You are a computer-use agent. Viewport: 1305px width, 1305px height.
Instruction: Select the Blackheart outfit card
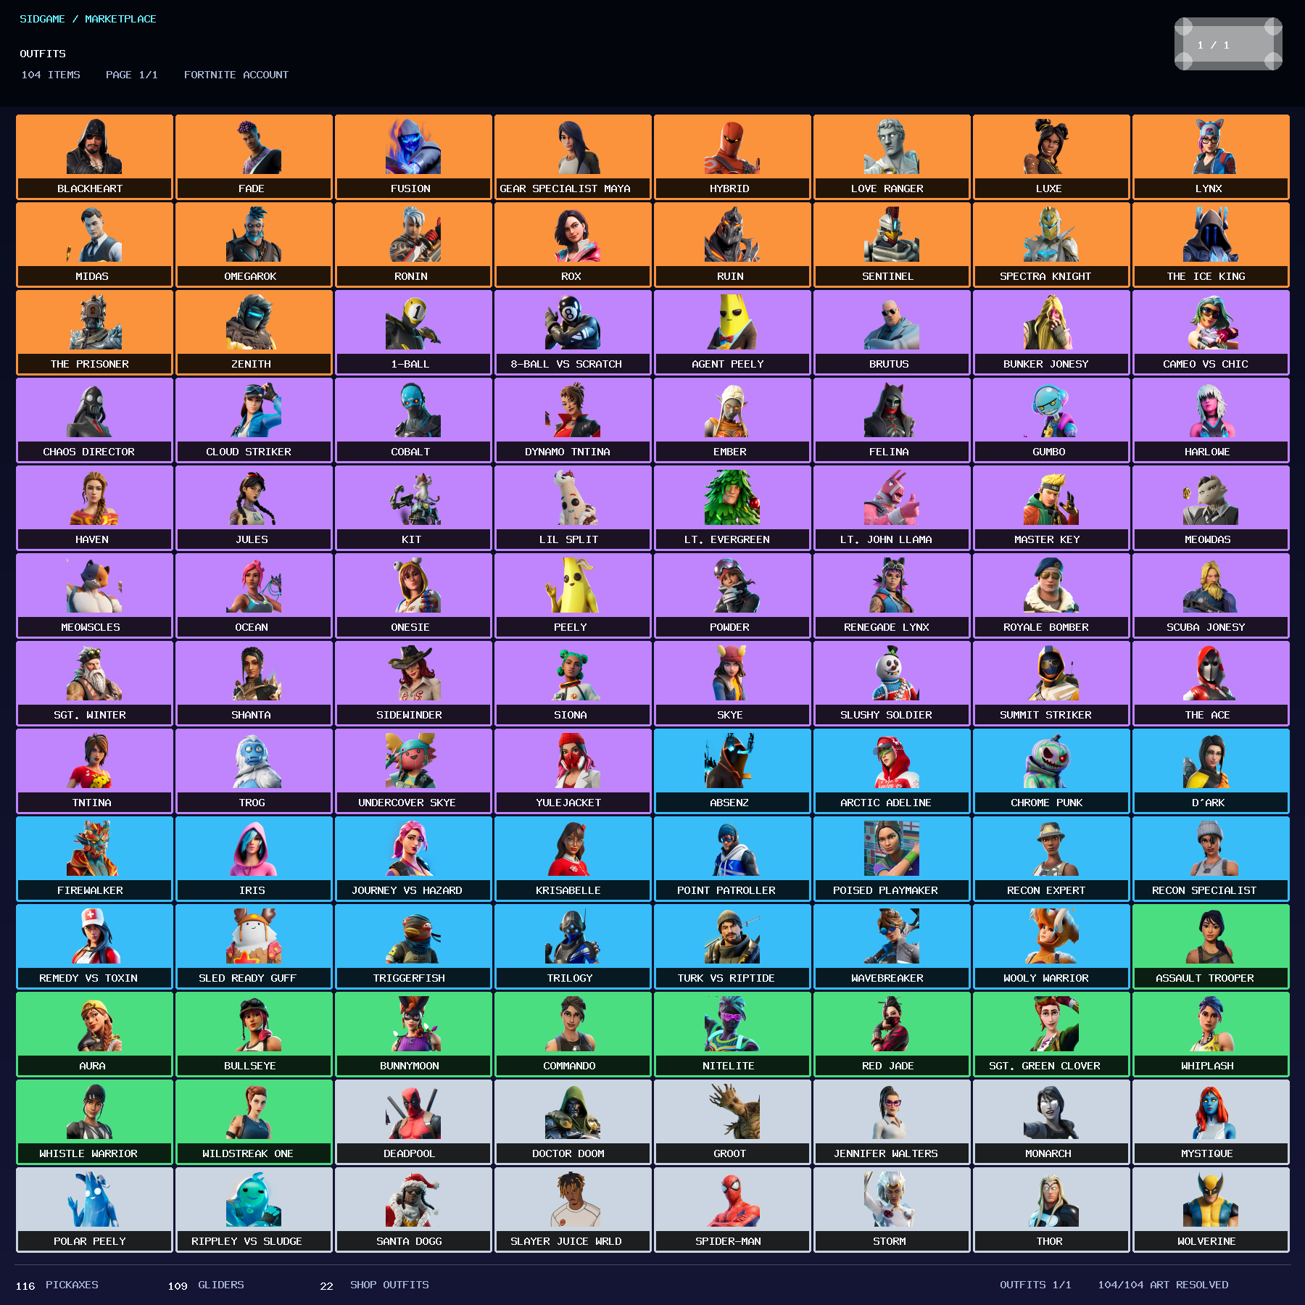point(94,157)
